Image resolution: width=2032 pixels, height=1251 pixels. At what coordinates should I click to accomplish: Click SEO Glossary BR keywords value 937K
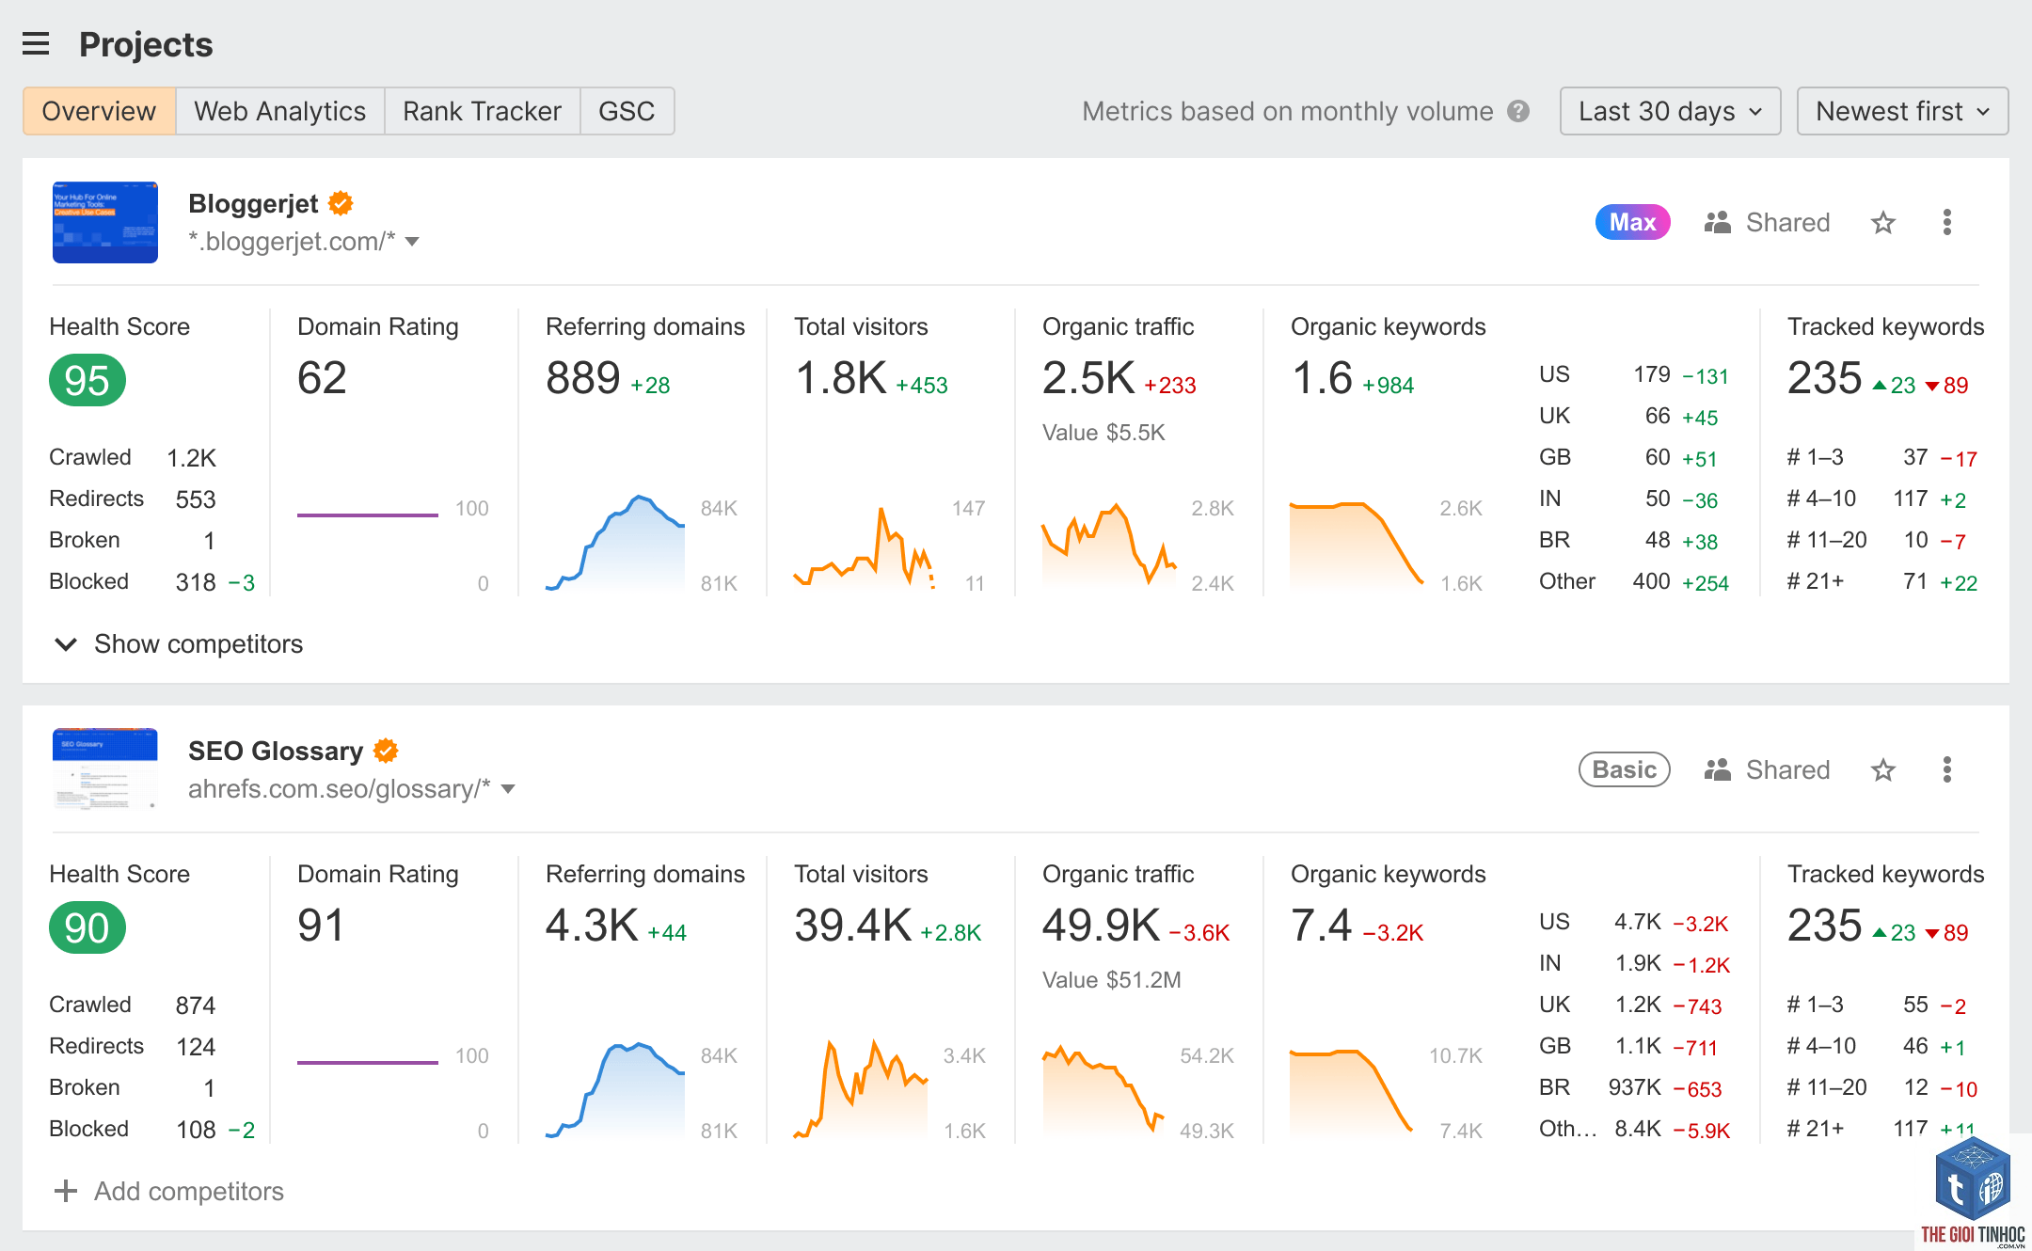point(1634,1087)
